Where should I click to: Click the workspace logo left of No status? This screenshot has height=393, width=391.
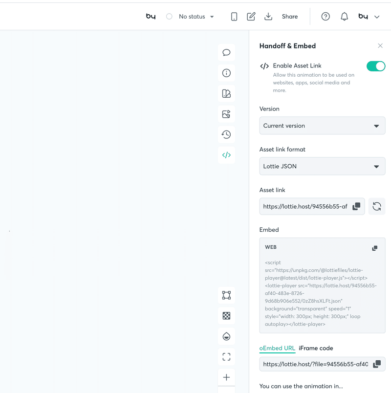click(151, 17)
